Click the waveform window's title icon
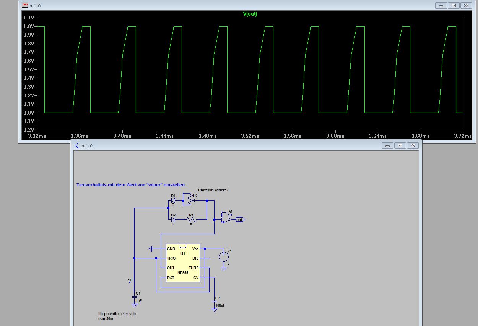 click(25, 5)
